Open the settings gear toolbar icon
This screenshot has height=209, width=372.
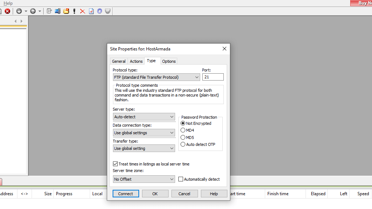tap(99, 11)
